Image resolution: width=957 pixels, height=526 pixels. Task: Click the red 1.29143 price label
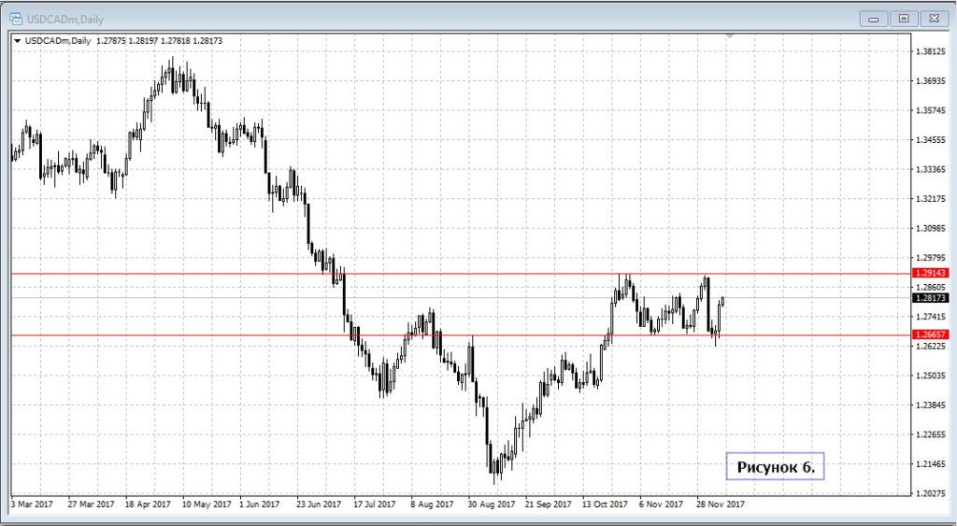(x=931, y=273)
